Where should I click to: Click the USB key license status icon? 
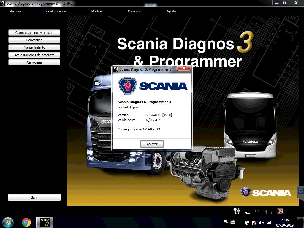coord(237,211)
